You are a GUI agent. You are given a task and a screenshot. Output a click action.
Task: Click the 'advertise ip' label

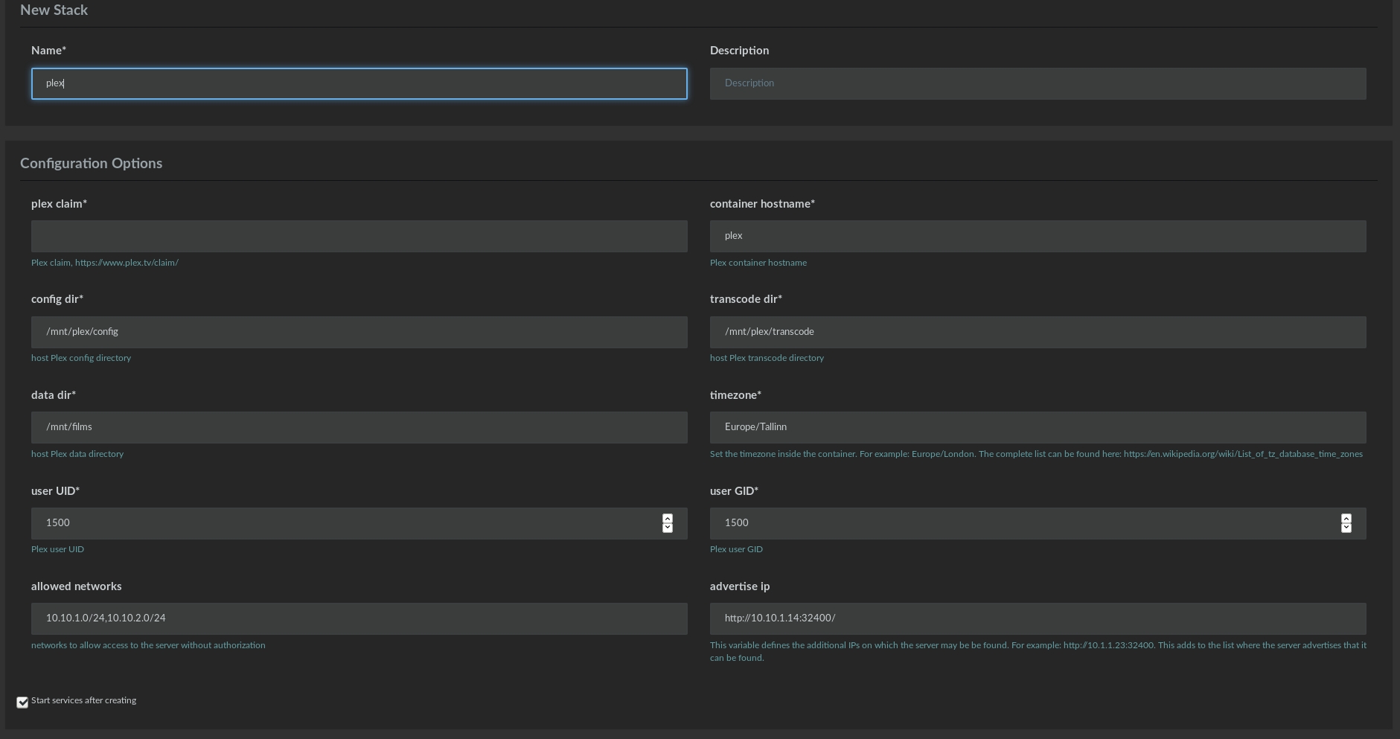tap(740, 586)
